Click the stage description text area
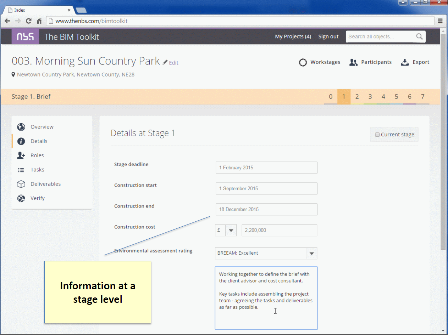The image size is (448, 335). pos(266,298)
